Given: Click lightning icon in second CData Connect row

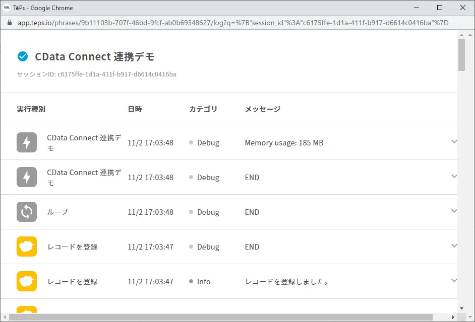Looking at the screenshot, I should (27, 177).
